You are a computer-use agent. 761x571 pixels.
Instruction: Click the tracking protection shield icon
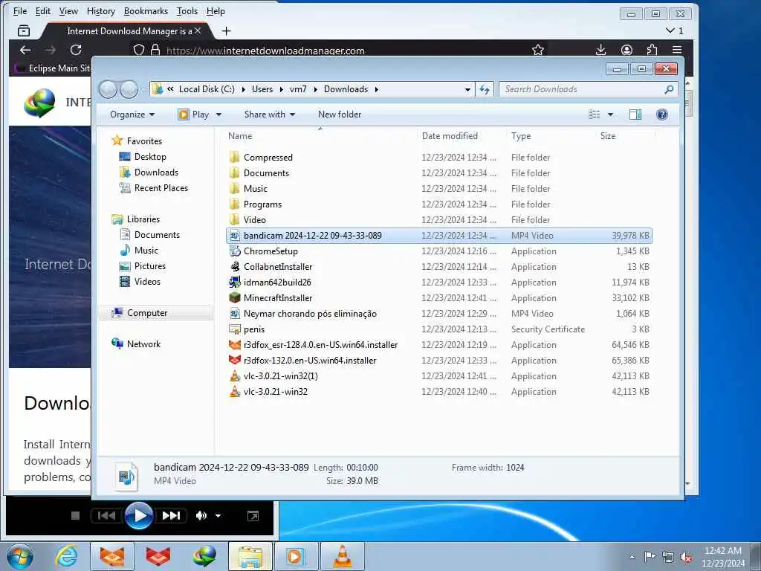[139, 50]
